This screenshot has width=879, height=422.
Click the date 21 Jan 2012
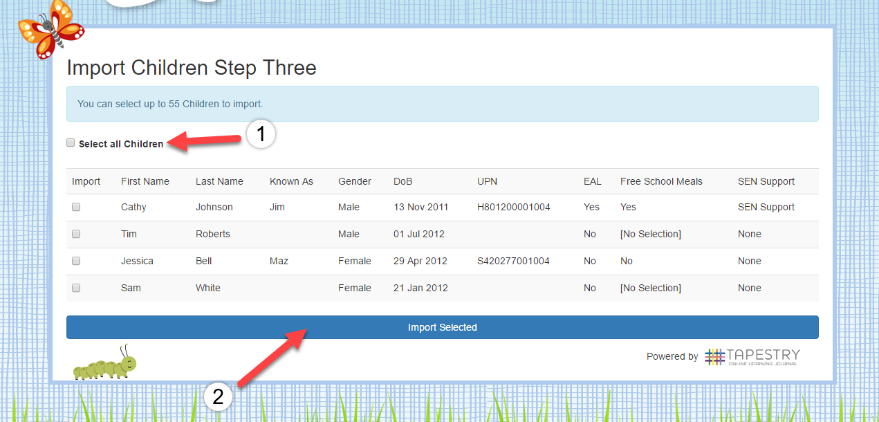pyautogui.click(x=420, y=288)
